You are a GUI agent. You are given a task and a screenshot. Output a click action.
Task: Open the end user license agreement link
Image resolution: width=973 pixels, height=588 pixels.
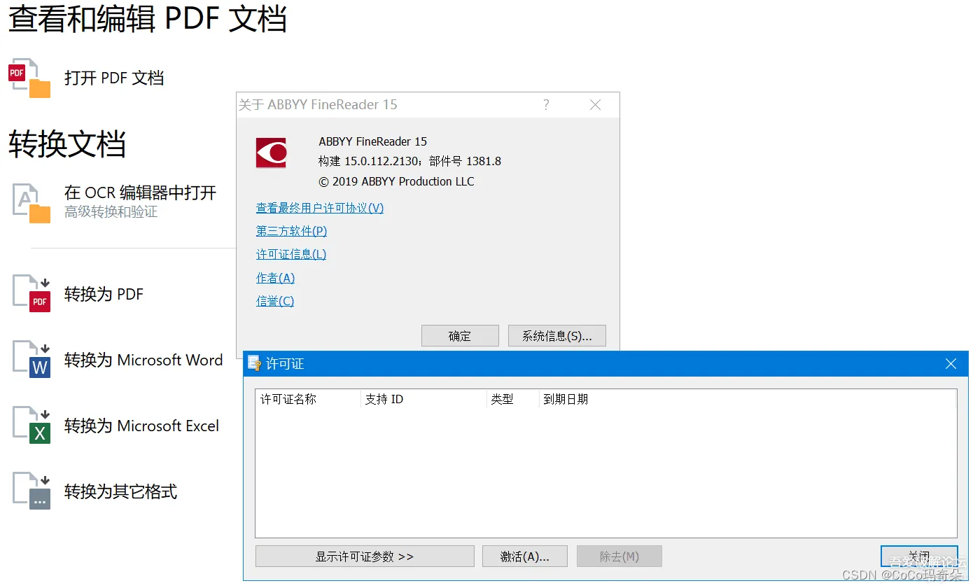point(320,208)
